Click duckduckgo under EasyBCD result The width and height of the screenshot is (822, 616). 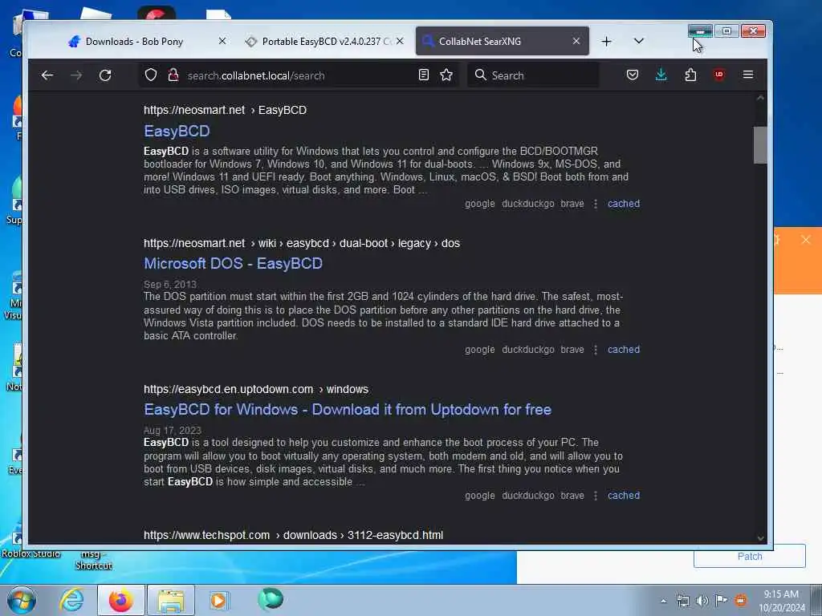tap(528, 204)
